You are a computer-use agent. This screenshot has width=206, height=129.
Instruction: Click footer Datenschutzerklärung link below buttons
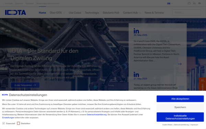click(x=181, y=125)
